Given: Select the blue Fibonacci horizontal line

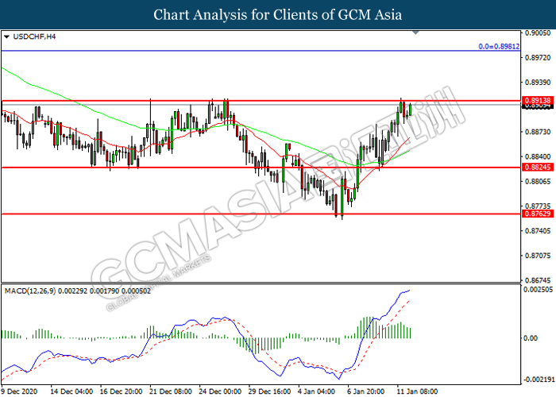Looking at the screenshot, I should 238,52.
